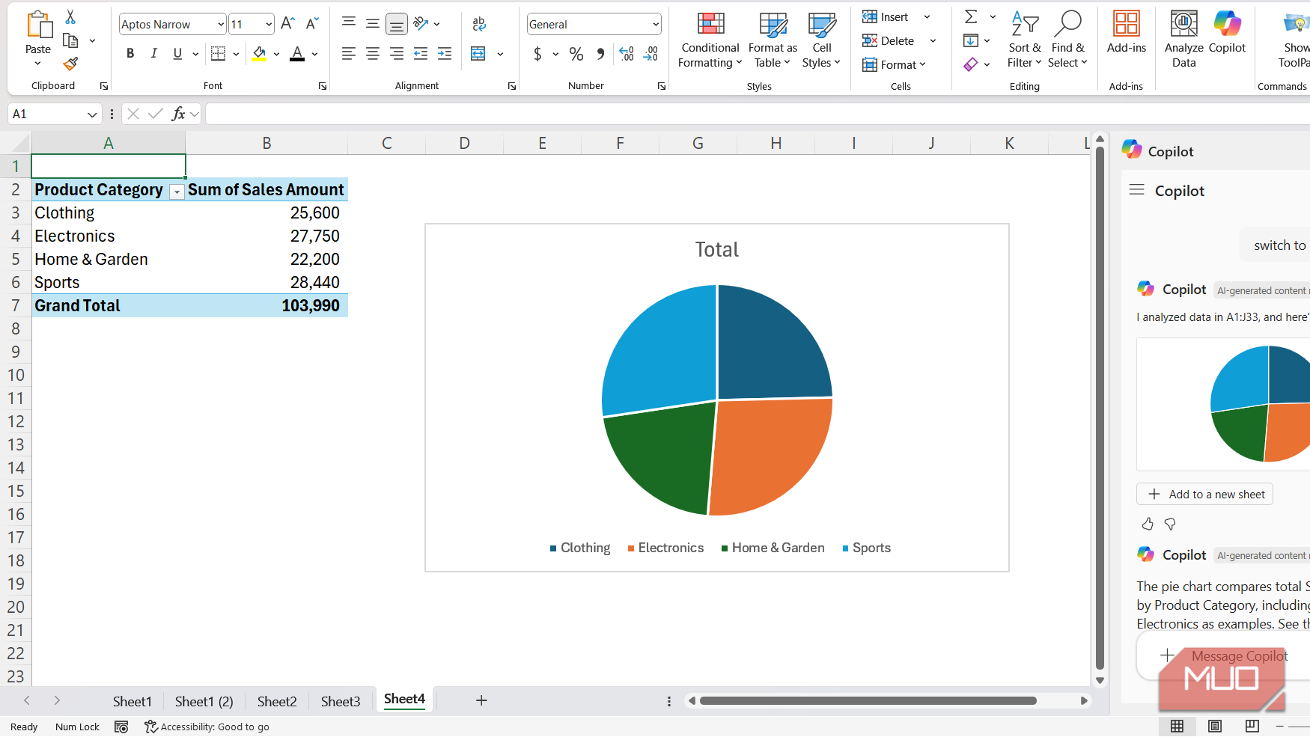Switch to Page Layout view

pyautogui.click(x=1214, y=726)
